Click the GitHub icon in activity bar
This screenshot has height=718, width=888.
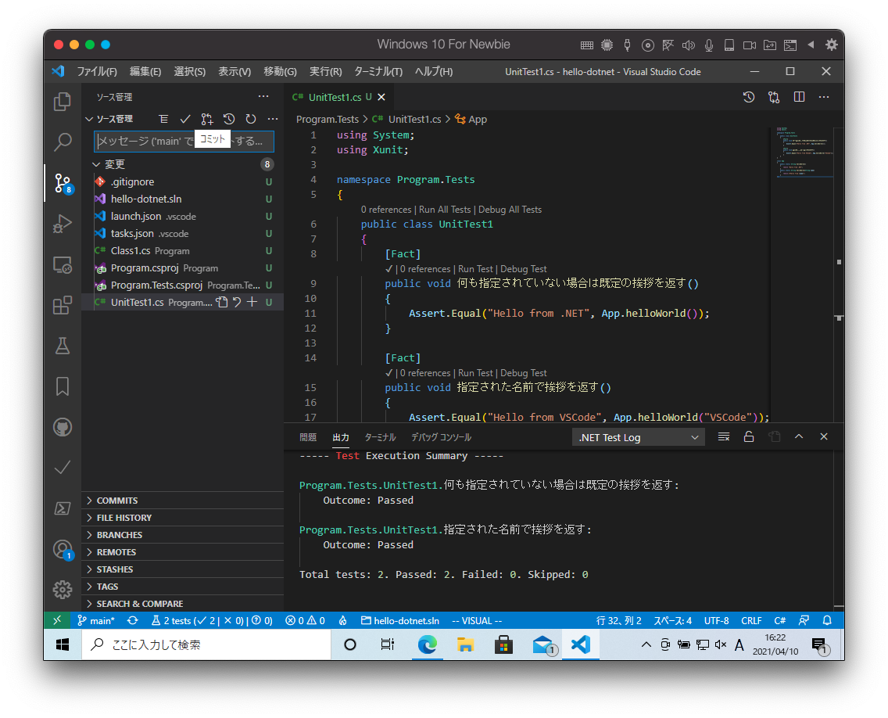(x=63, y=427)
